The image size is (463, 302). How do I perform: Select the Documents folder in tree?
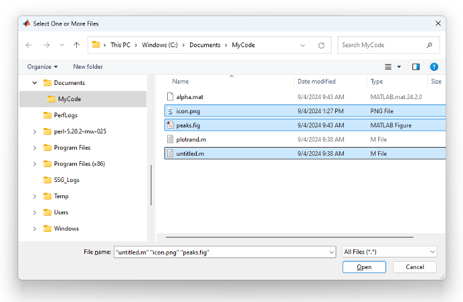click(x=69, y=83)
